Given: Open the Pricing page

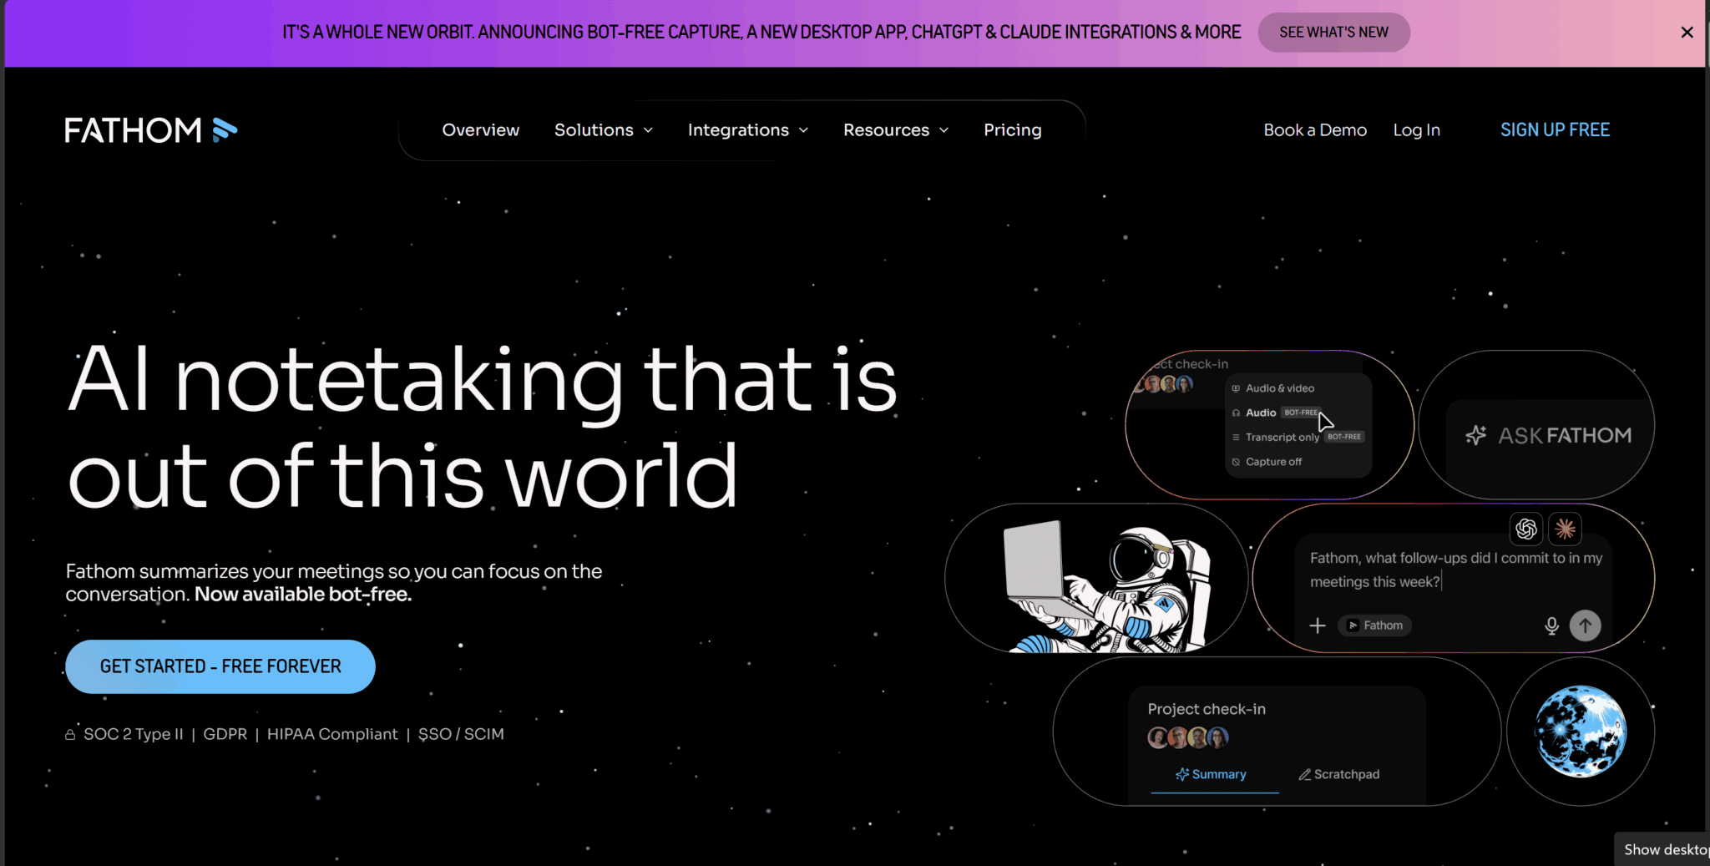Looking at the screenshot, I should point(1013,129).
